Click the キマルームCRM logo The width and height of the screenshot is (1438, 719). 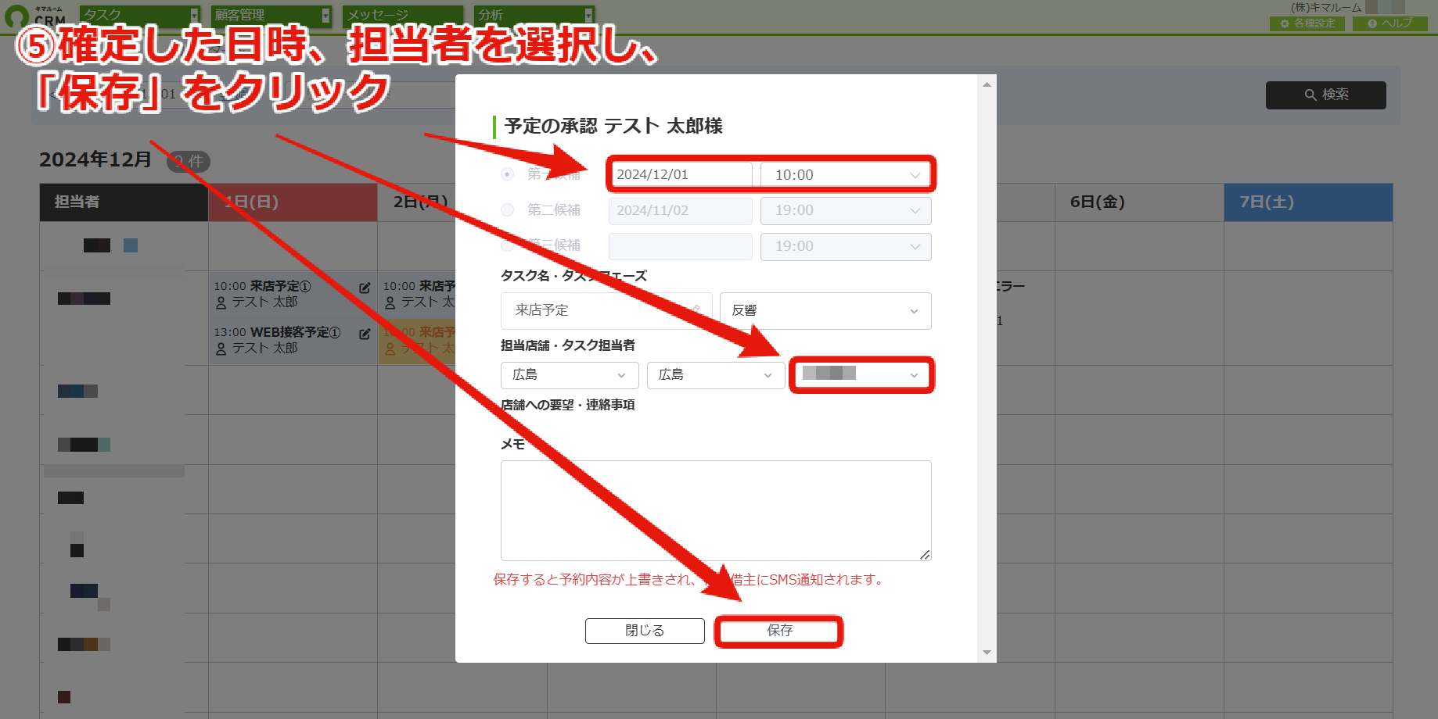35,16
